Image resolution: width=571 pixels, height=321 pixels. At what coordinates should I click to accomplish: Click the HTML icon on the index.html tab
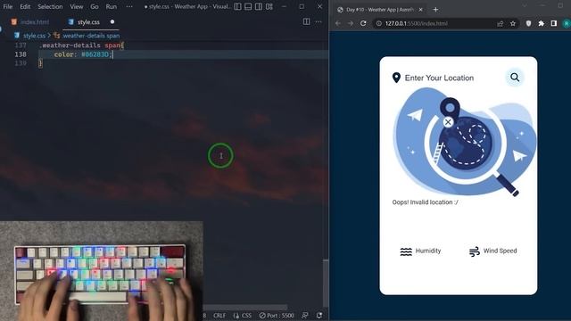(x=14, y=21)
